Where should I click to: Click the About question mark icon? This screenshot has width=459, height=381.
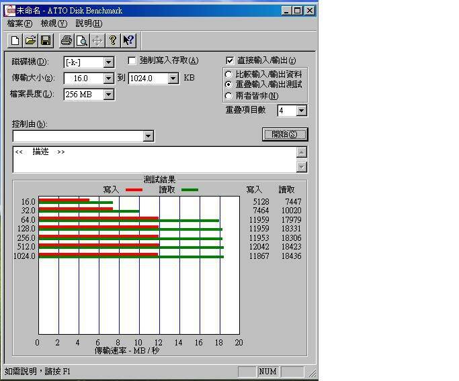coord(113,41)
